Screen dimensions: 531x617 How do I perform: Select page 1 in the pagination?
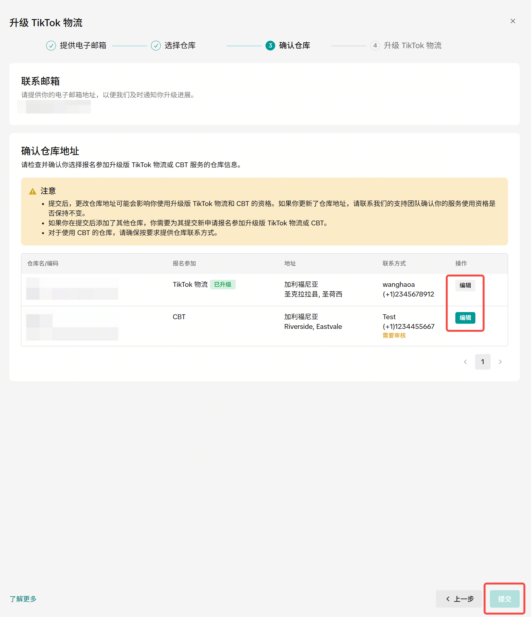click(x=482, y=362)
